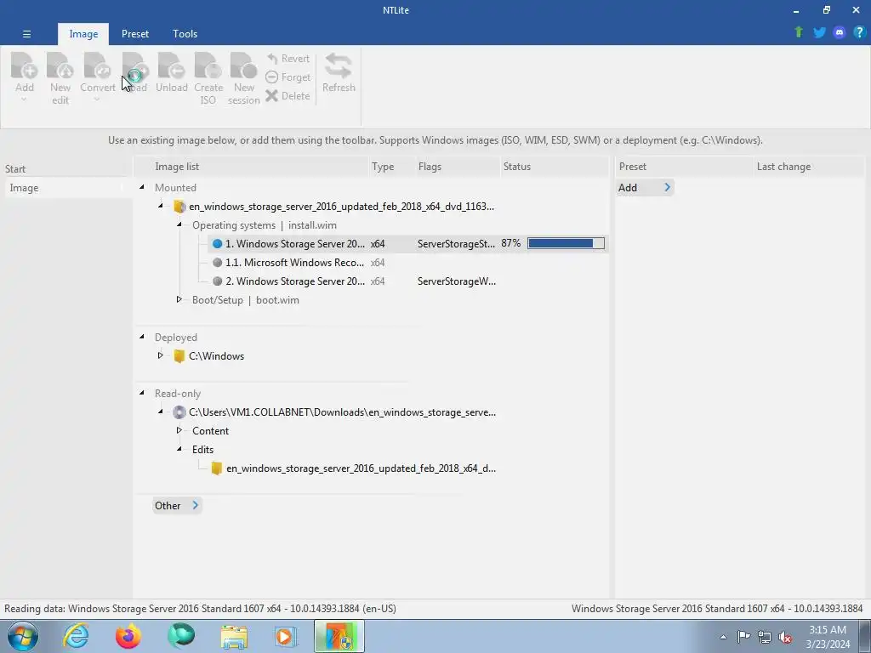
Task: Click the Delete toolbar item
Action: (287, 95)
